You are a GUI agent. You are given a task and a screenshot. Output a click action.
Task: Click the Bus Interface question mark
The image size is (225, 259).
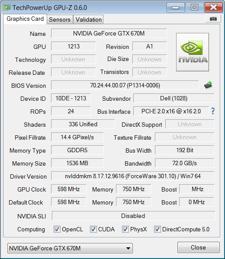213,111
